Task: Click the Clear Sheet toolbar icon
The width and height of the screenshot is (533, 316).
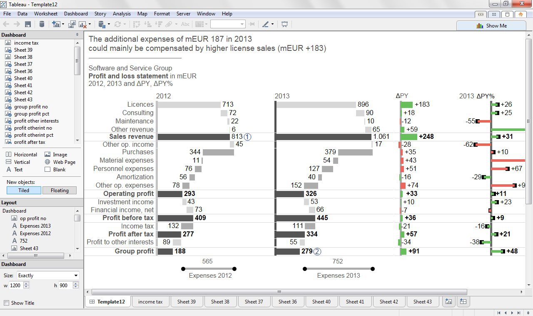Action: [82, 24]
